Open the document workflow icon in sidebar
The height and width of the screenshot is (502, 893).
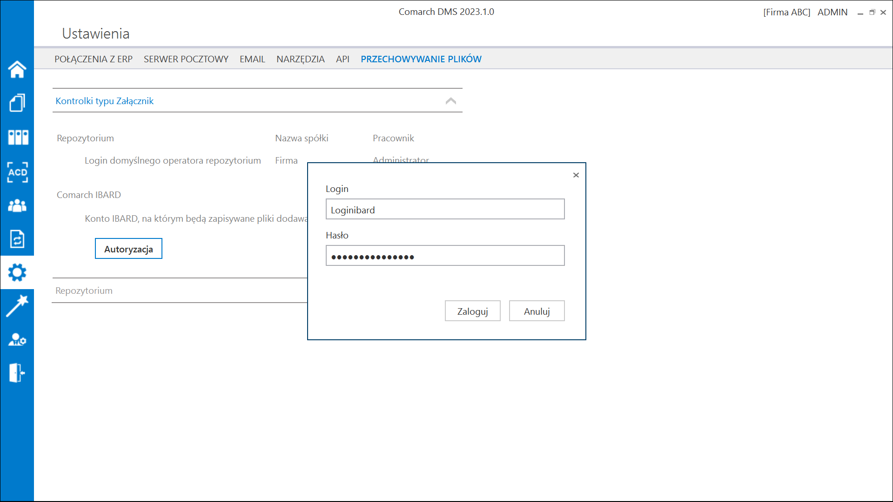click(x=17, y=239)
